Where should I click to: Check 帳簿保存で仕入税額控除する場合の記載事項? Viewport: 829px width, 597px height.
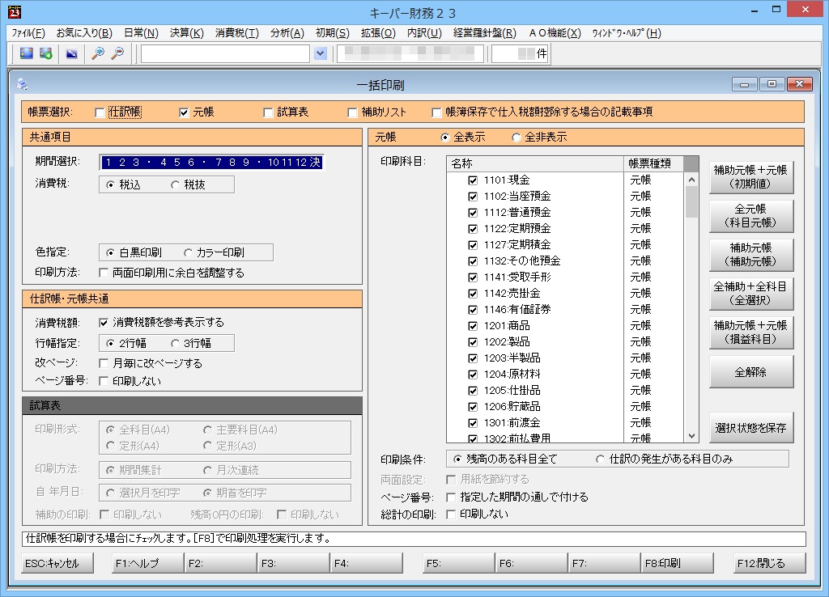[436, 112]
